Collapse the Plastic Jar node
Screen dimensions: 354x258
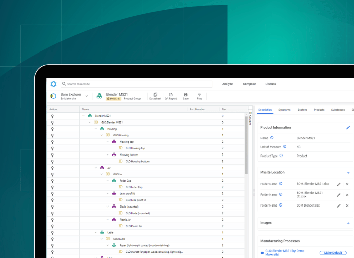108,220
